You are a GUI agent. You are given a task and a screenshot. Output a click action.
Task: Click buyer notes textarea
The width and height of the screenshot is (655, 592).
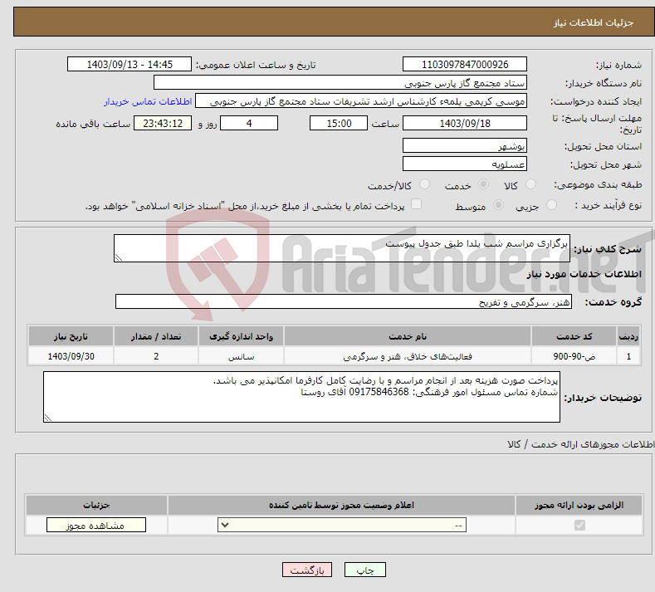pos(301,397)
